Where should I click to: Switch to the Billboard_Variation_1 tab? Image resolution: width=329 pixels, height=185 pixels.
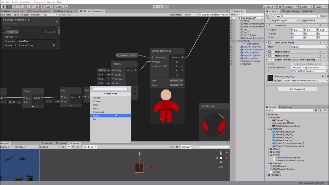pyautogui.click(x=39, y=11)
